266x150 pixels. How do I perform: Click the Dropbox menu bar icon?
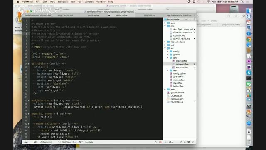click(x=194, y=2)
